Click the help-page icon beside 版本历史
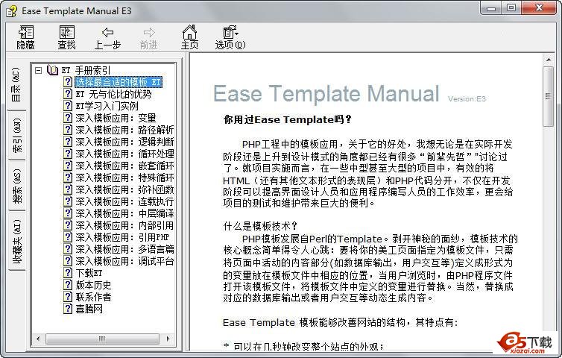The image size is (562, 358). click(x=68, y=285)
